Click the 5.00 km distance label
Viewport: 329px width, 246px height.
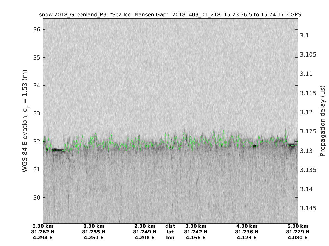tap(298, 226)
